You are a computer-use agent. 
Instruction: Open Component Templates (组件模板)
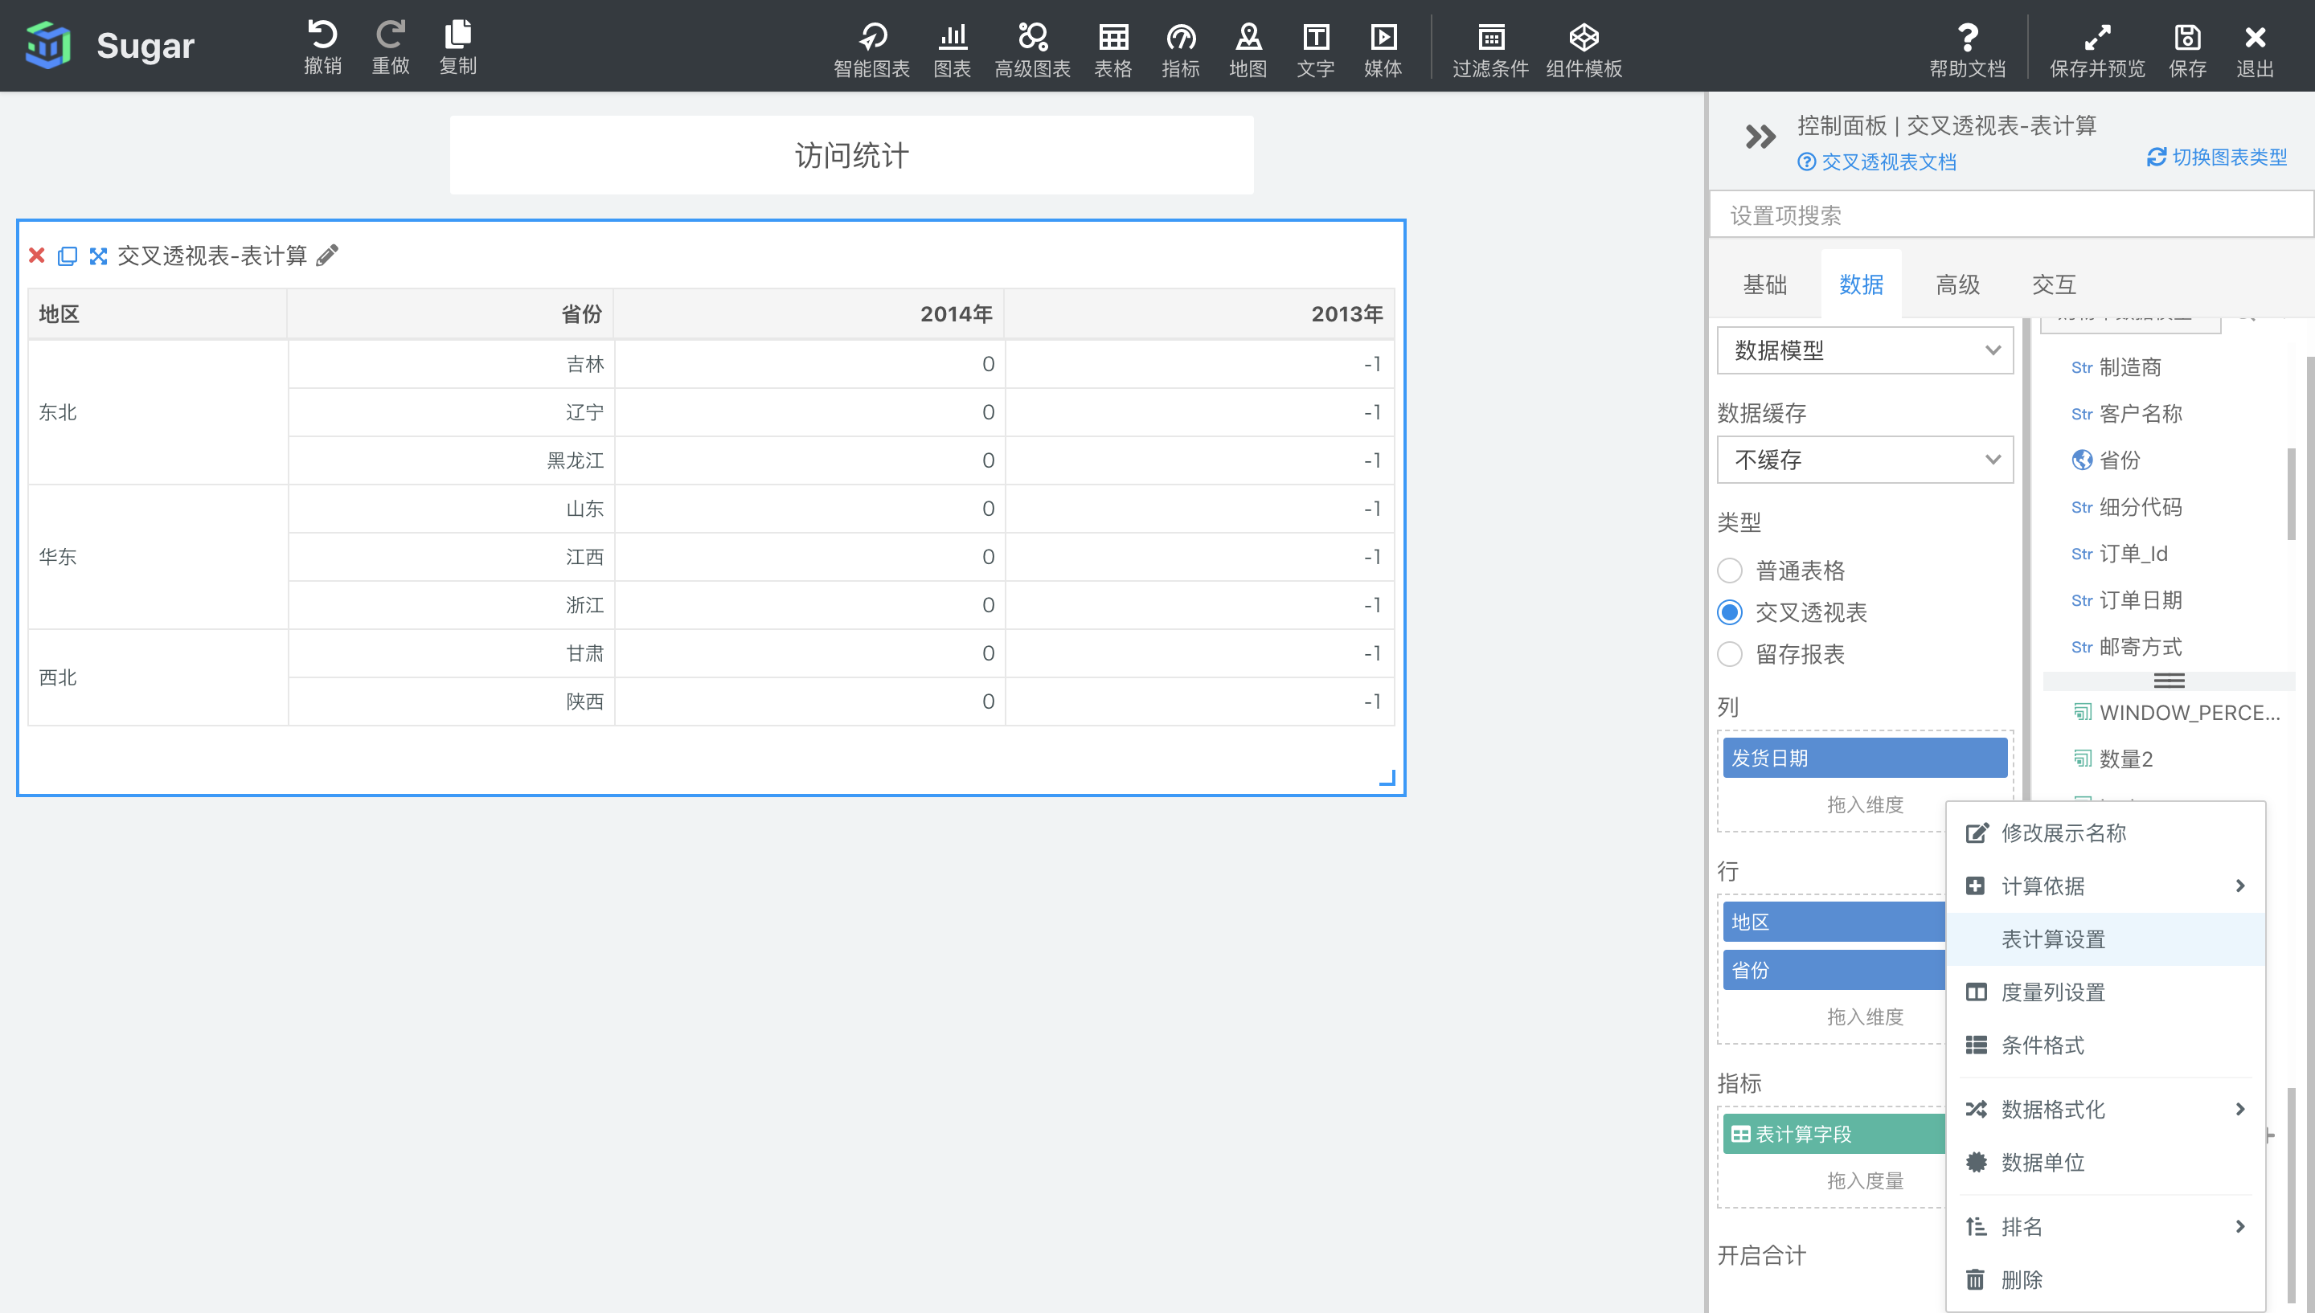point(1584,50)
